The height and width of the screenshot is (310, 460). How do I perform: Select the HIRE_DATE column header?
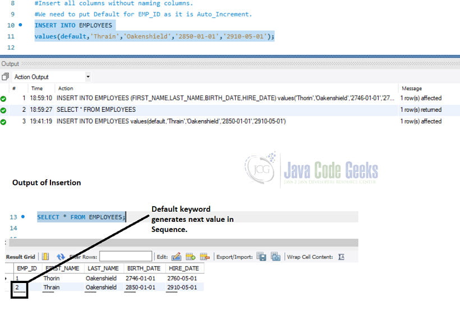[184, 268]
